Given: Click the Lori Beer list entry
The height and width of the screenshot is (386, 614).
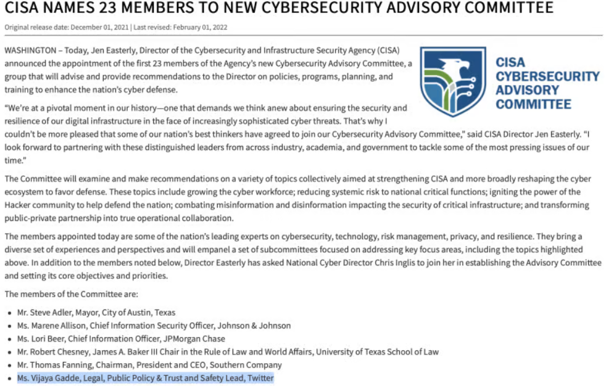Looking at the screenshot, I should pyautogui.click(x=121, y=339).
